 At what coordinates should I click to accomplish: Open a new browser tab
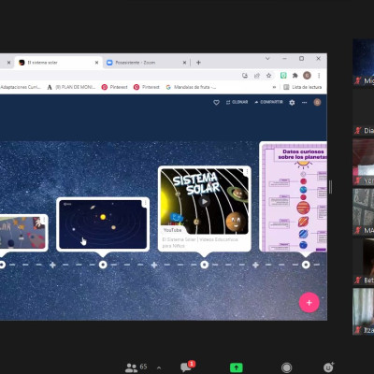tap(198, 63)
